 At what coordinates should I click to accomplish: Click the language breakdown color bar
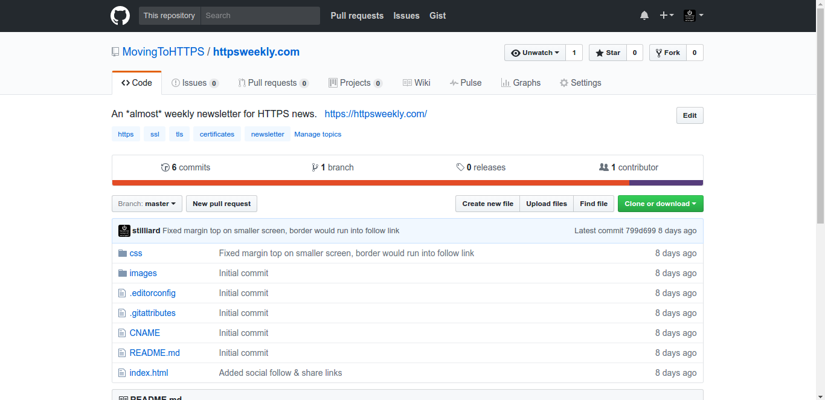(408, 182)
